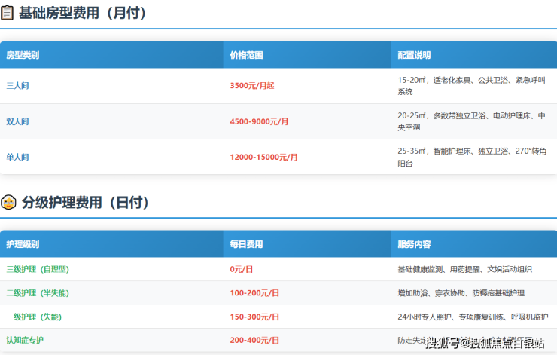Screen dimensions: 557x355
Task: Click the 0元/日 daily fee
Action: (241, 269)
